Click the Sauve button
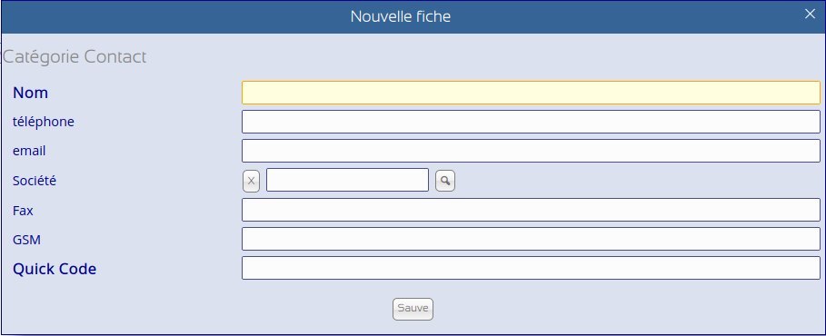This screenshot has height=336, width=826. tap(413, 309)
